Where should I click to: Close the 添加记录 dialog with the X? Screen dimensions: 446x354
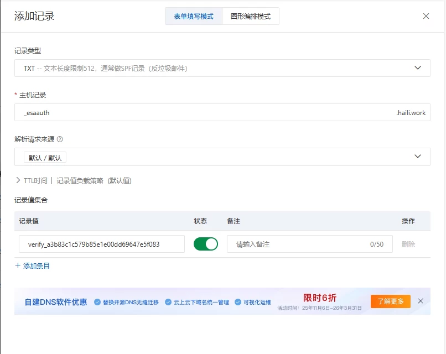coord(426,16)
